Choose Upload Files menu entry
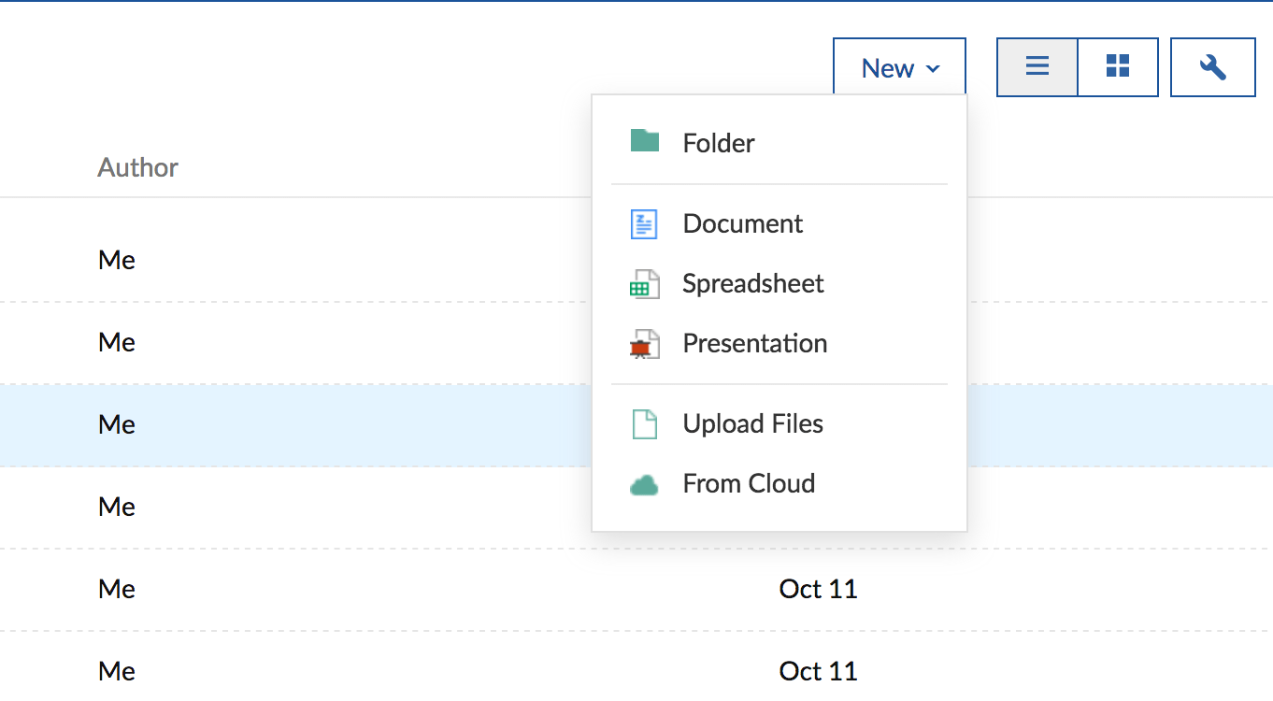 (x=753, y=424)
